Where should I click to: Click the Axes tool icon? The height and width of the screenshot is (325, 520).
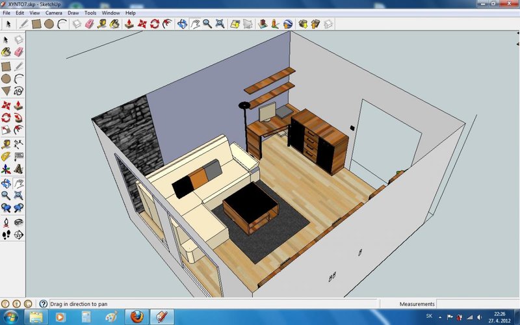(x=6, y=168)
